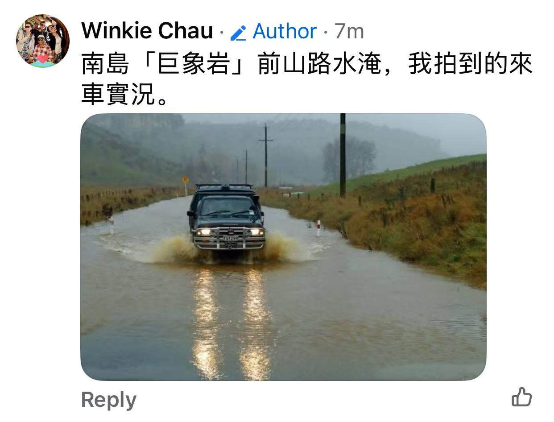Click the pencil Author badge icon
The width and height of the screenshot is (554, 422).
(x=239, y=33)
